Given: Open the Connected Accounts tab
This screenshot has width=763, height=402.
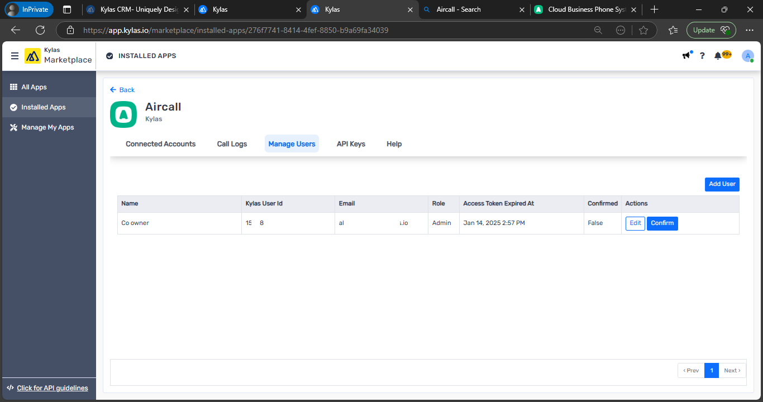Looking at the screenshot, I should coord(161,143).
